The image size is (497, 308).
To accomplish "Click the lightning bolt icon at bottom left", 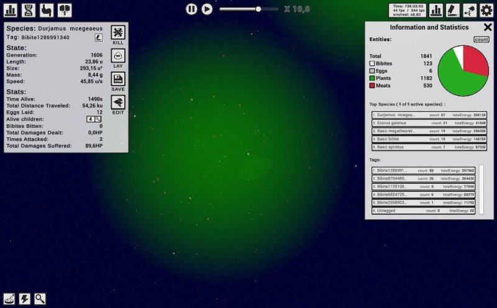I will point(25,299).
